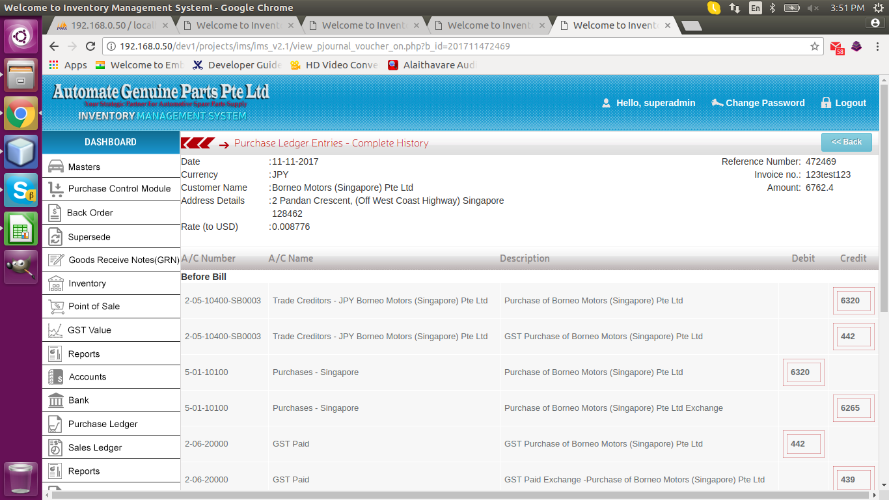Open LibreOffice Calc from the dock
889x500 pixels.
(21, 229)
